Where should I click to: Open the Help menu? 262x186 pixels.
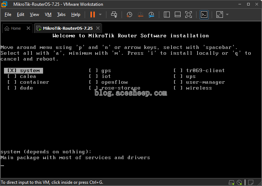click(76, 15)
